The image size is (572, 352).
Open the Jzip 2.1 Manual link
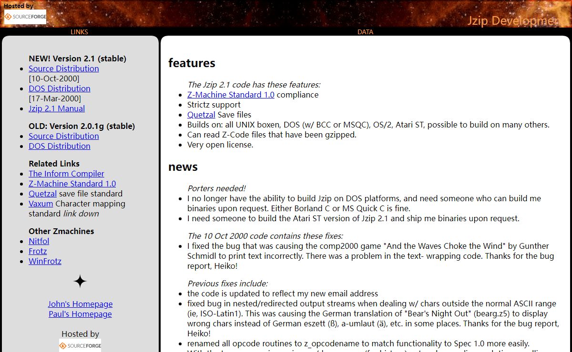(x=57, y=108)
